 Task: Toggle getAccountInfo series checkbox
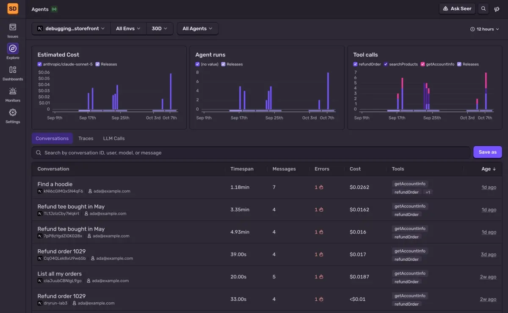pyautogui.click(x=422, y=64)
